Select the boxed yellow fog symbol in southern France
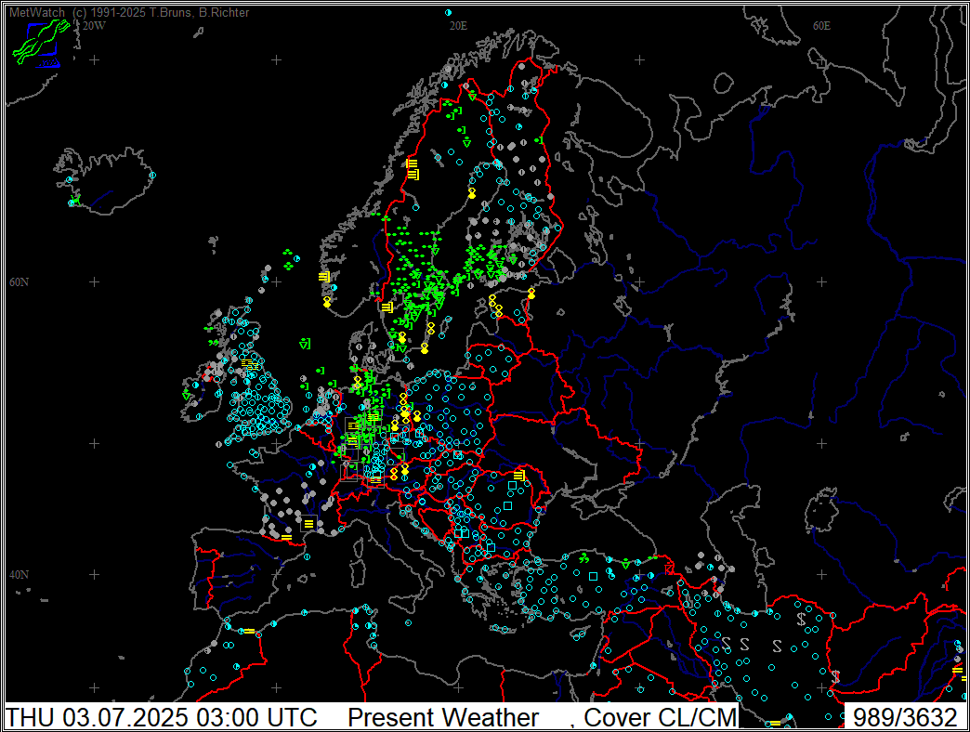The height and width of the screenshot is (732, 970). tap(308, 524)
